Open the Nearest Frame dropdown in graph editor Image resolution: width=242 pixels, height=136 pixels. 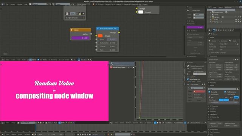tap(196, 123)
